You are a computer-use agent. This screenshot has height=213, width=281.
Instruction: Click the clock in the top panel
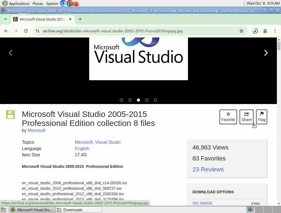(x=263, y=3)
